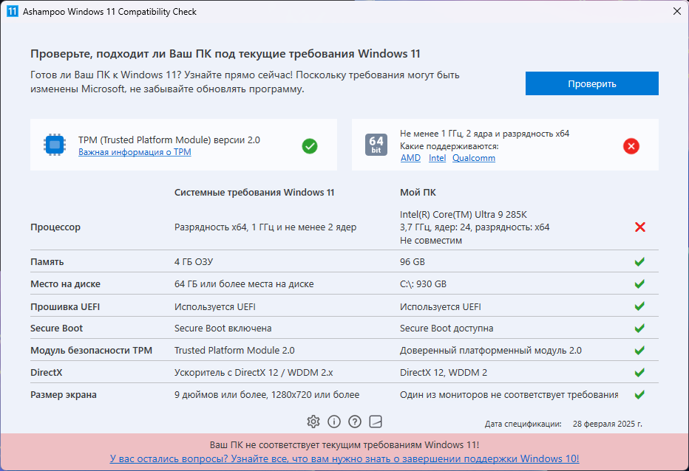Click the 28 февраля 2025 г. specification date
Viewport: 689px width, 471px height.
pos(607,424)
